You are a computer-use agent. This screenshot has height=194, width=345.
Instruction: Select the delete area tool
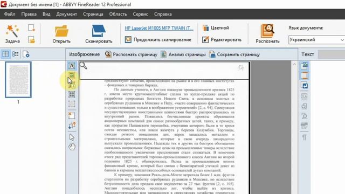(72, 116)
